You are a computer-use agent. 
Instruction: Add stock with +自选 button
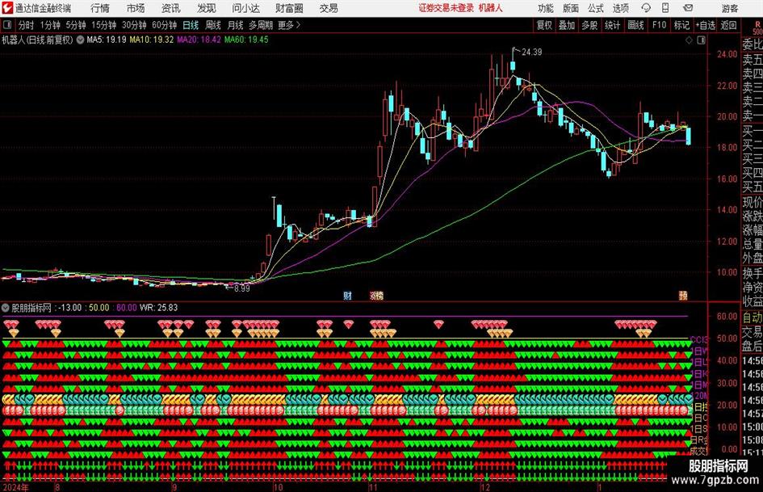point(705,25)
